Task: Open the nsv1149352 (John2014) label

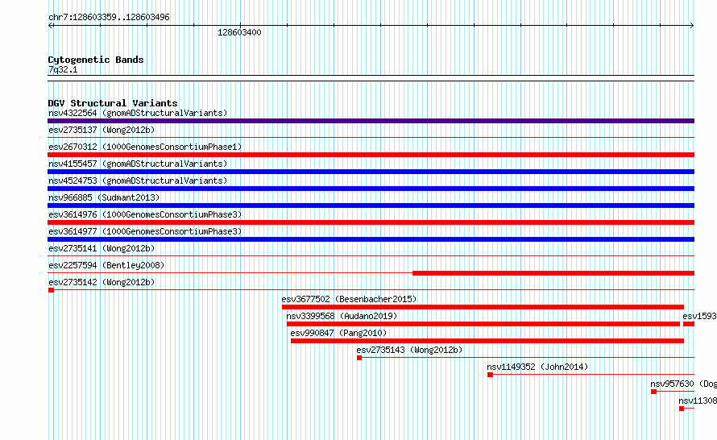Action: (x=537, y=367)
